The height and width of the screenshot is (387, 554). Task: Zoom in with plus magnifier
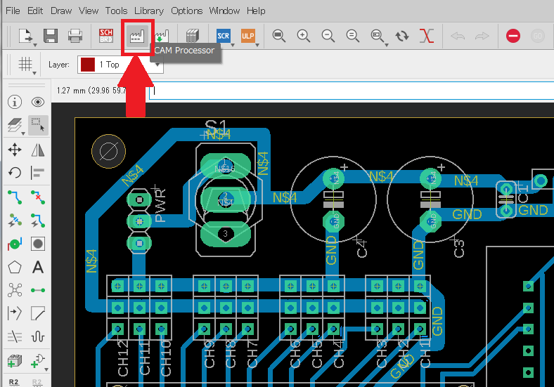coord(304,36)
